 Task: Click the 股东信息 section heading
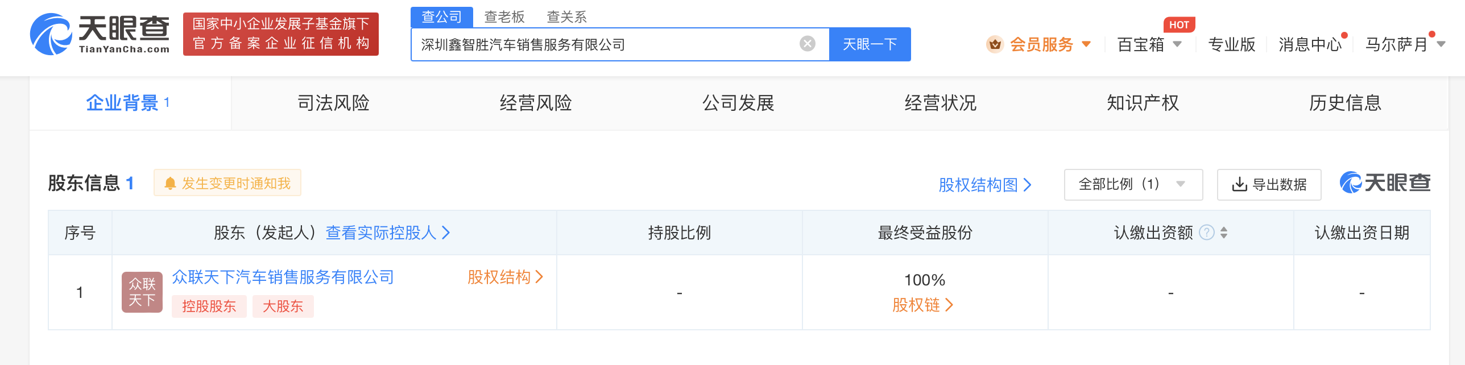[x=84, y=183]
